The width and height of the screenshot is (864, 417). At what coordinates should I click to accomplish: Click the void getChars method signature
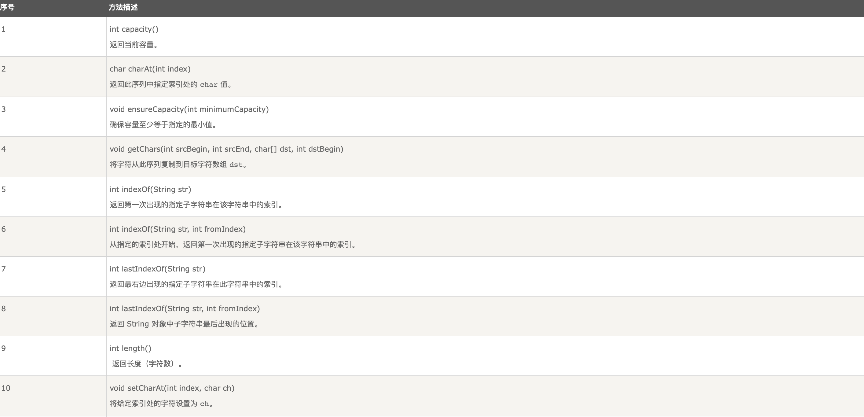point(226,149)
